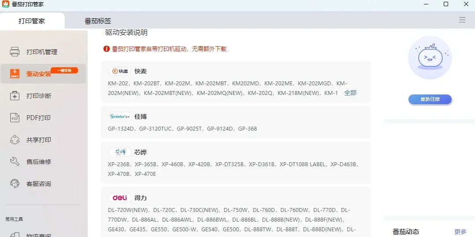Open 打印机管理 in the sidebar
The height and width of the screenshot is (237, 475).
point(42,52)
